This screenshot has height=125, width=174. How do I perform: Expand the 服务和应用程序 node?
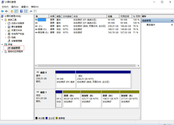(x=2, y=52)
